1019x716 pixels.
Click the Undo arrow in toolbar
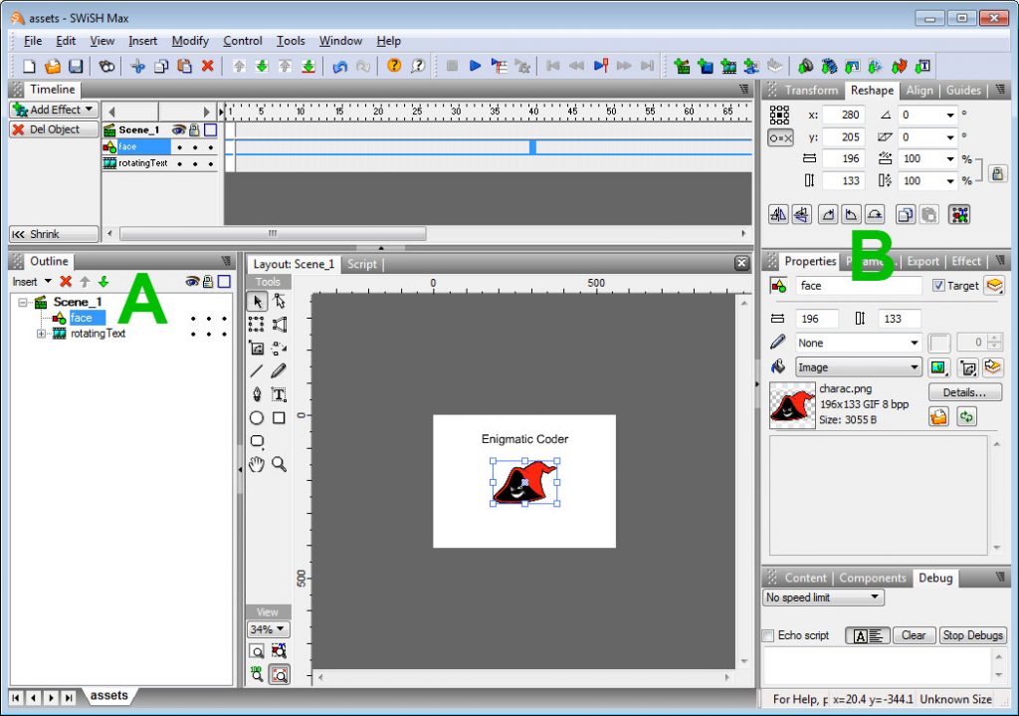point(339,66)
